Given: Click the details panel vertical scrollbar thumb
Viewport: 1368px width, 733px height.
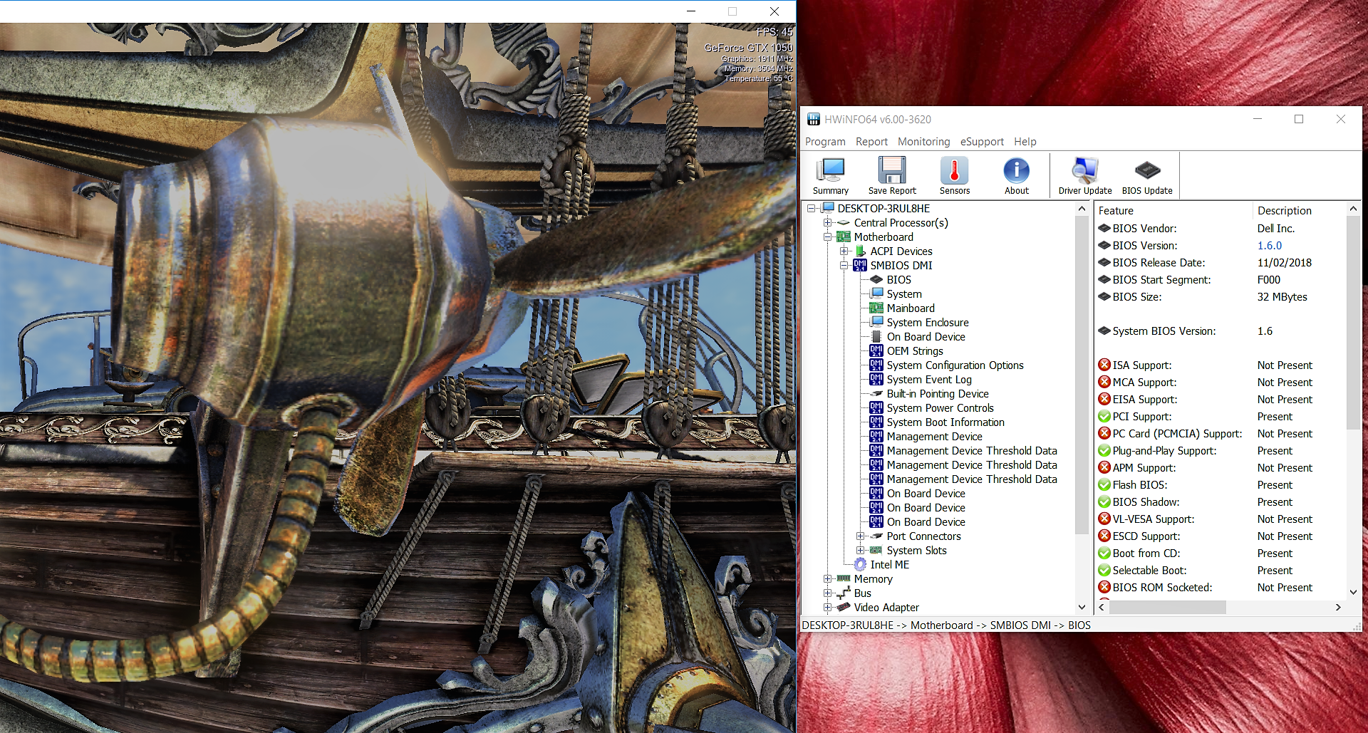Looking at the screenshot, I should 1353,323.
